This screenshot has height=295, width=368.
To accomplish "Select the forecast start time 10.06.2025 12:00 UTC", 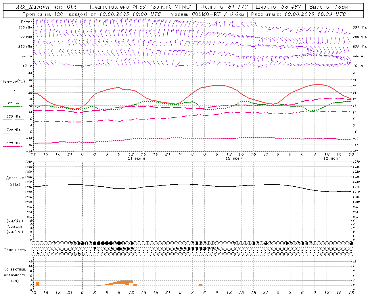I will tap(130, 14).
